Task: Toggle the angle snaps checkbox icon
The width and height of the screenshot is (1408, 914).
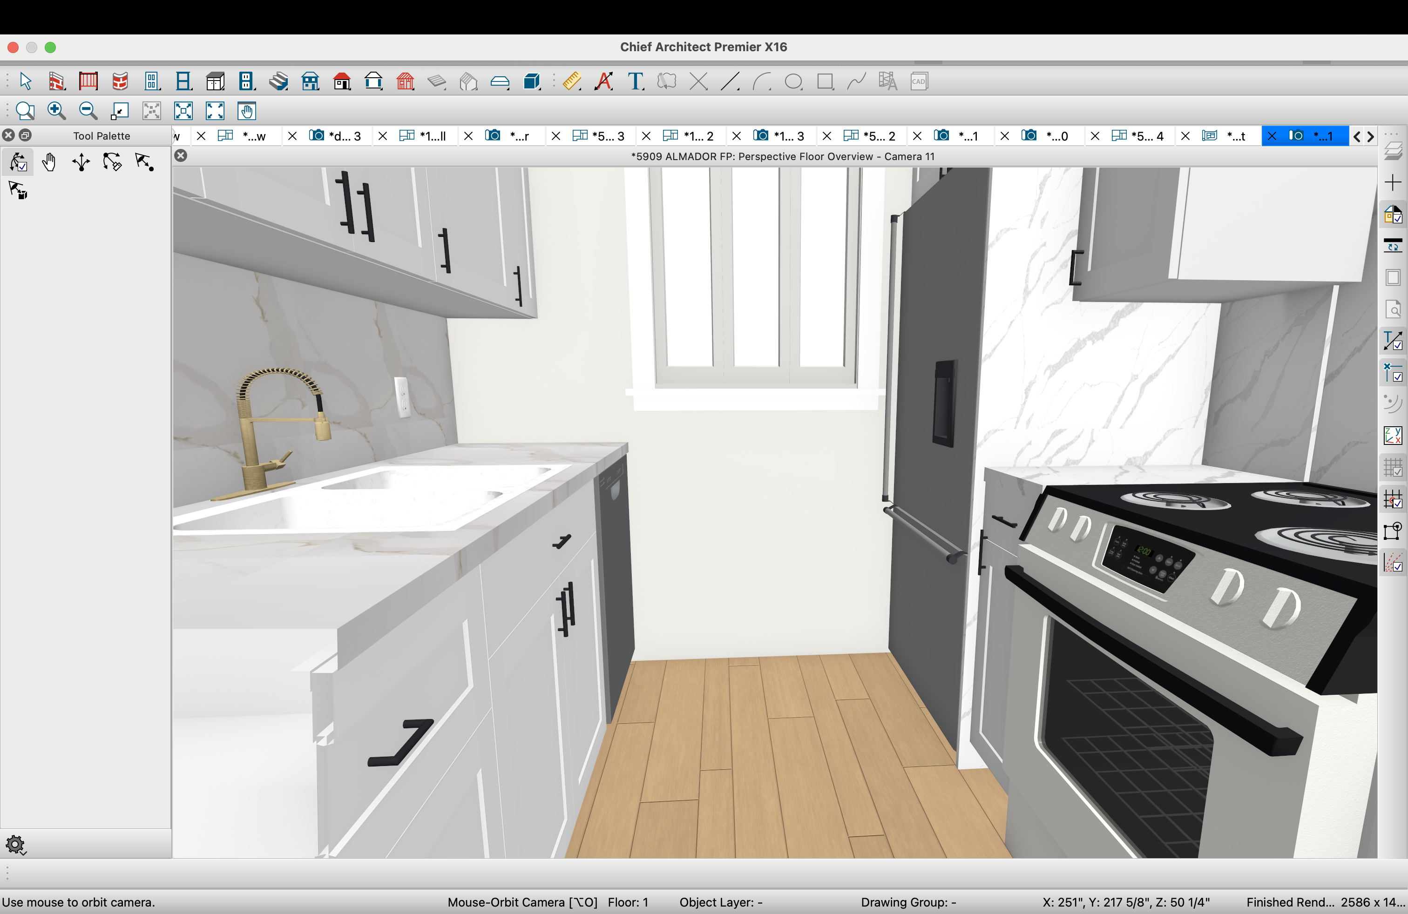Action: point(1393,563)
